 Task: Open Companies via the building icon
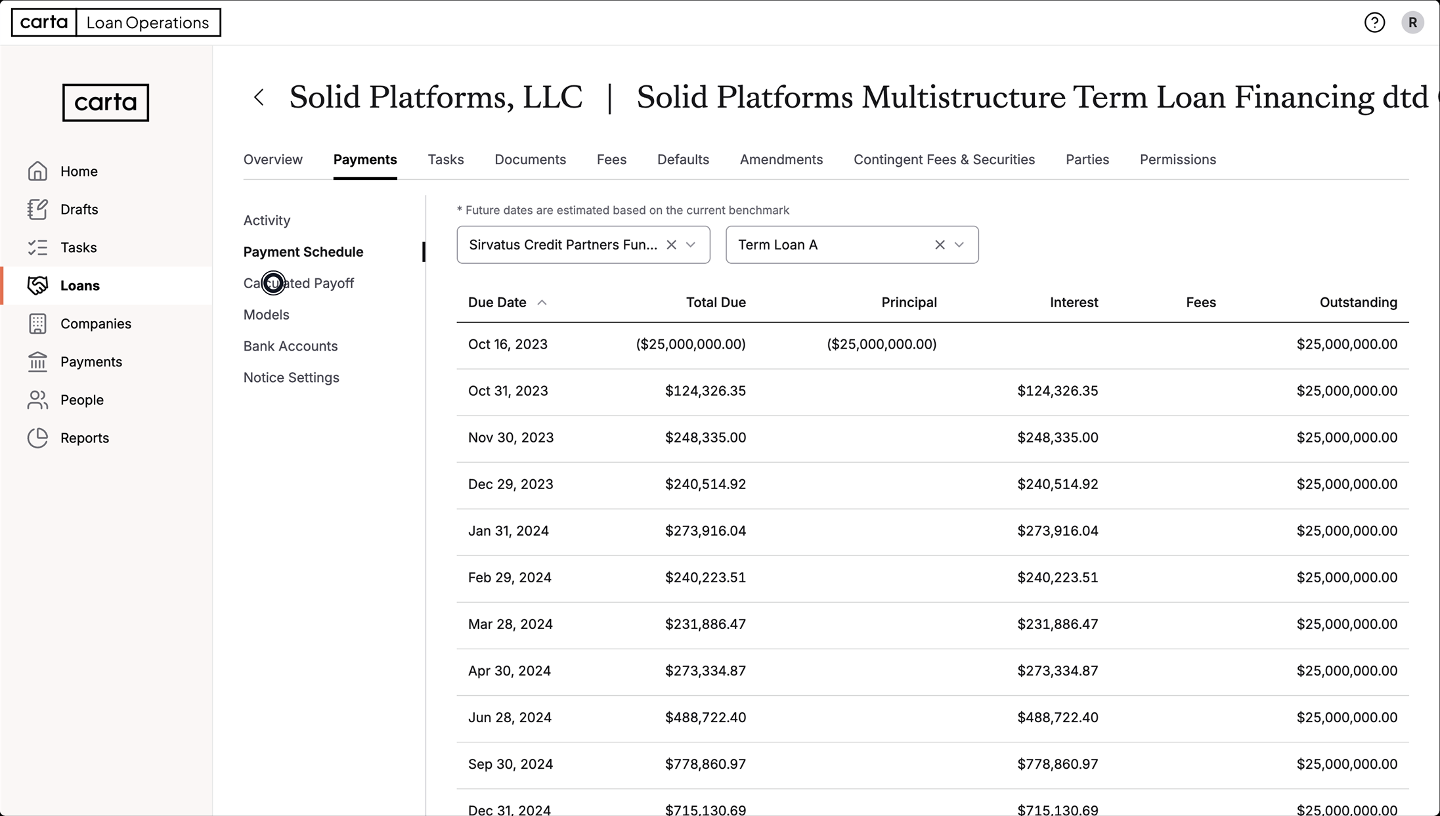coord(38,323)
